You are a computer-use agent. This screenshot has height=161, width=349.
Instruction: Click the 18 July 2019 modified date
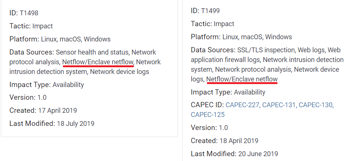point(76,123)
